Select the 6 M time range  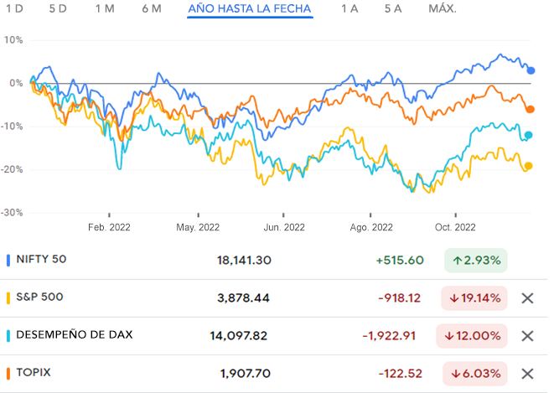point(152,9)
